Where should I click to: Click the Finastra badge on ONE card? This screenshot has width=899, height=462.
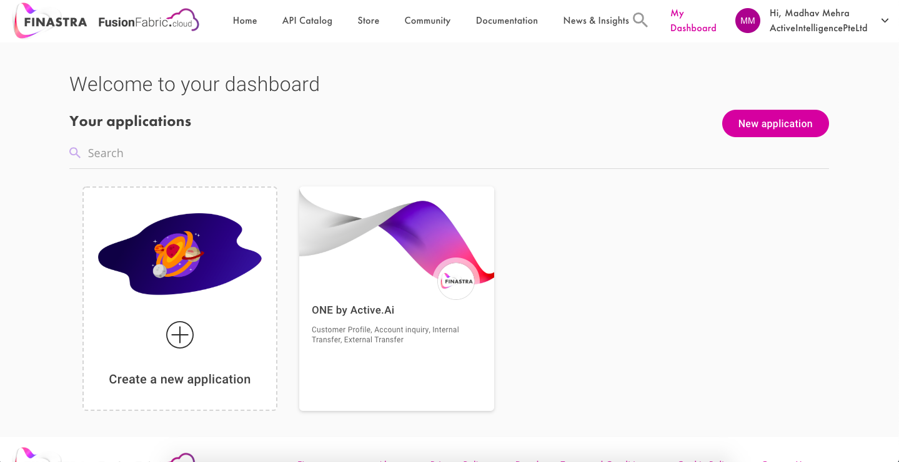click(x=456, y=281)
